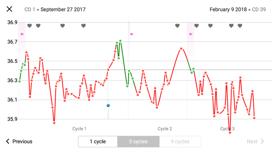The height and width of the screenshot is (153, 272).
Task: Click the second heart icon in Cycle 1
Action: point(38,25)
